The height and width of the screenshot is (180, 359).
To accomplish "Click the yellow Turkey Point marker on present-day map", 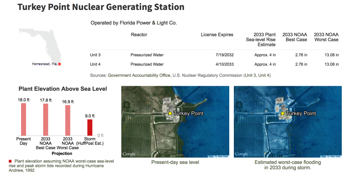I will [170, 113].
